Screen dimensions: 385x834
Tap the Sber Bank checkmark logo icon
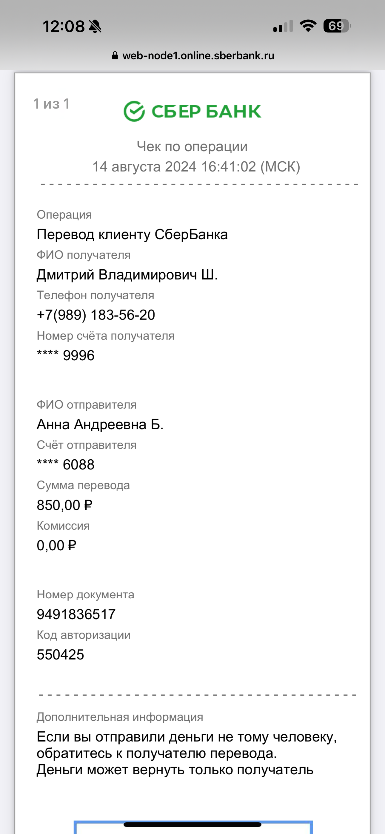(x=134, y=111)
